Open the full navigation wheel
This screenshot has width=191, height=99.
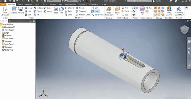(189, 41)
